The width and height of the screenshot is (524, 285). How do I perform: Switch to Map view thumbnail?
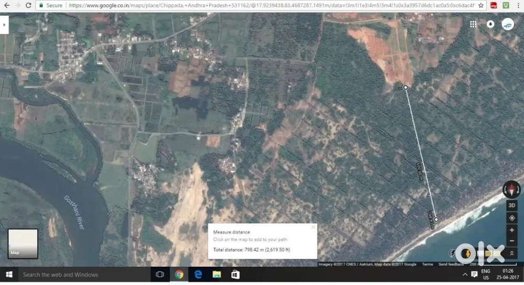pos(23,244)
